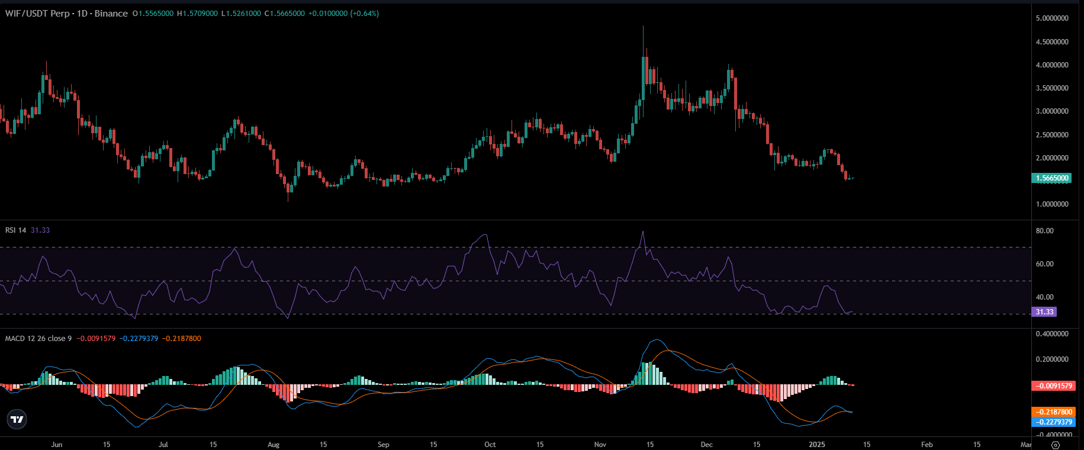The width and height of the screenshot is (1084, 450).
Task: Click the Jul label on the time axis
Action: 163,444
